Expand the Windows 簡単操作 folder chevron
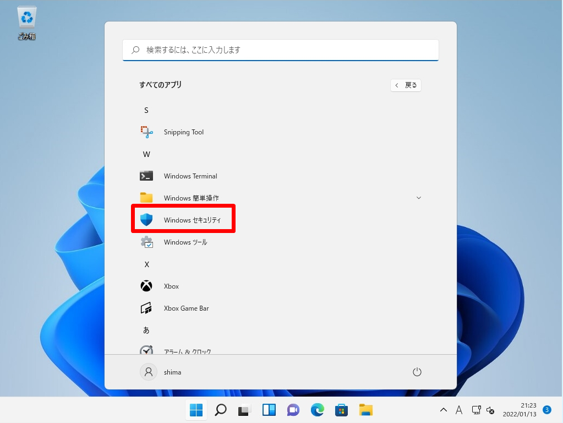The image size is (563, 423). tap(419, 198)
